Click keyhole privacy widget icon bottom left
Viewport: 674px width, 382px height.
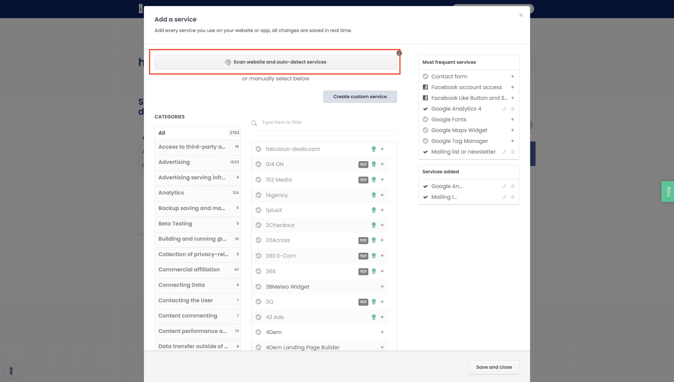11,371
